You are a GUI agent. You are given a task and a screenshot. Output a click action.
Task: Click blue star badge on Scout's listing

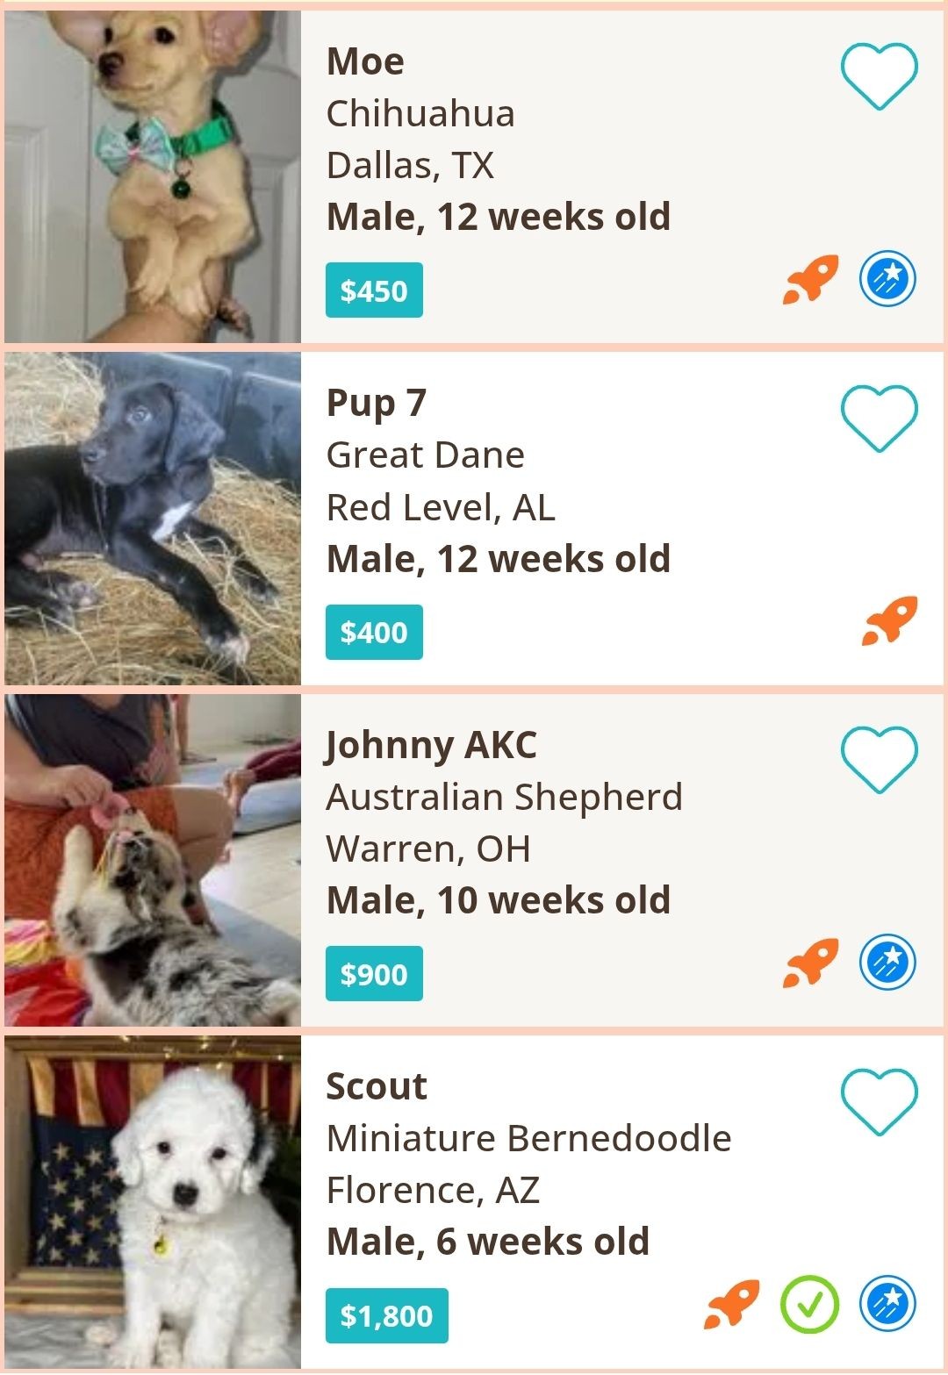(887, 1304)
